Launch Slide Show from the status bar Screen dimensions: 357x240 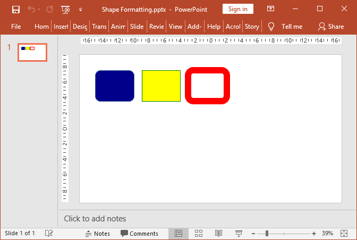[x=239, y=234]
